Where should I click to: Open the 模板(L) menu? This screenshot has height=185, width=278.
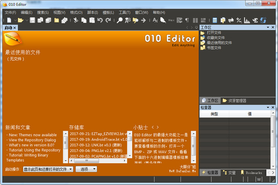tap(108, 13)
